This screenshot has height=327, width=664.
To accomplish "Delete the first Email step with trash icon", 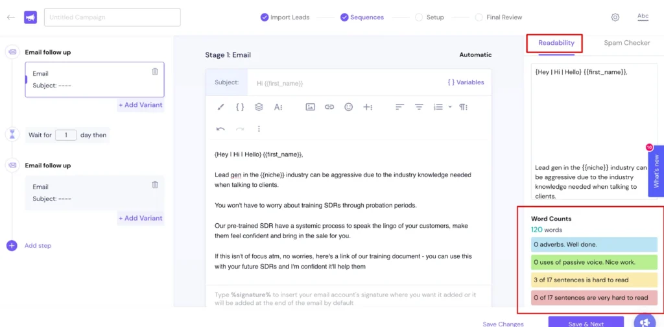I will coord(155,72).
